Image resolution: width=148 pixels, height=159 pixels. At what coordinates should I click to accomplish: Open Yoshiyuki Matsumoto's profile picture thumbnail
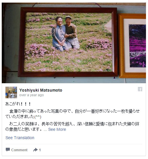tap(11, 92)
